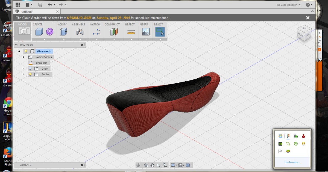Activate the Pan tool at the bottom
The width and height of the screenshot is (328, 172).
152,165
